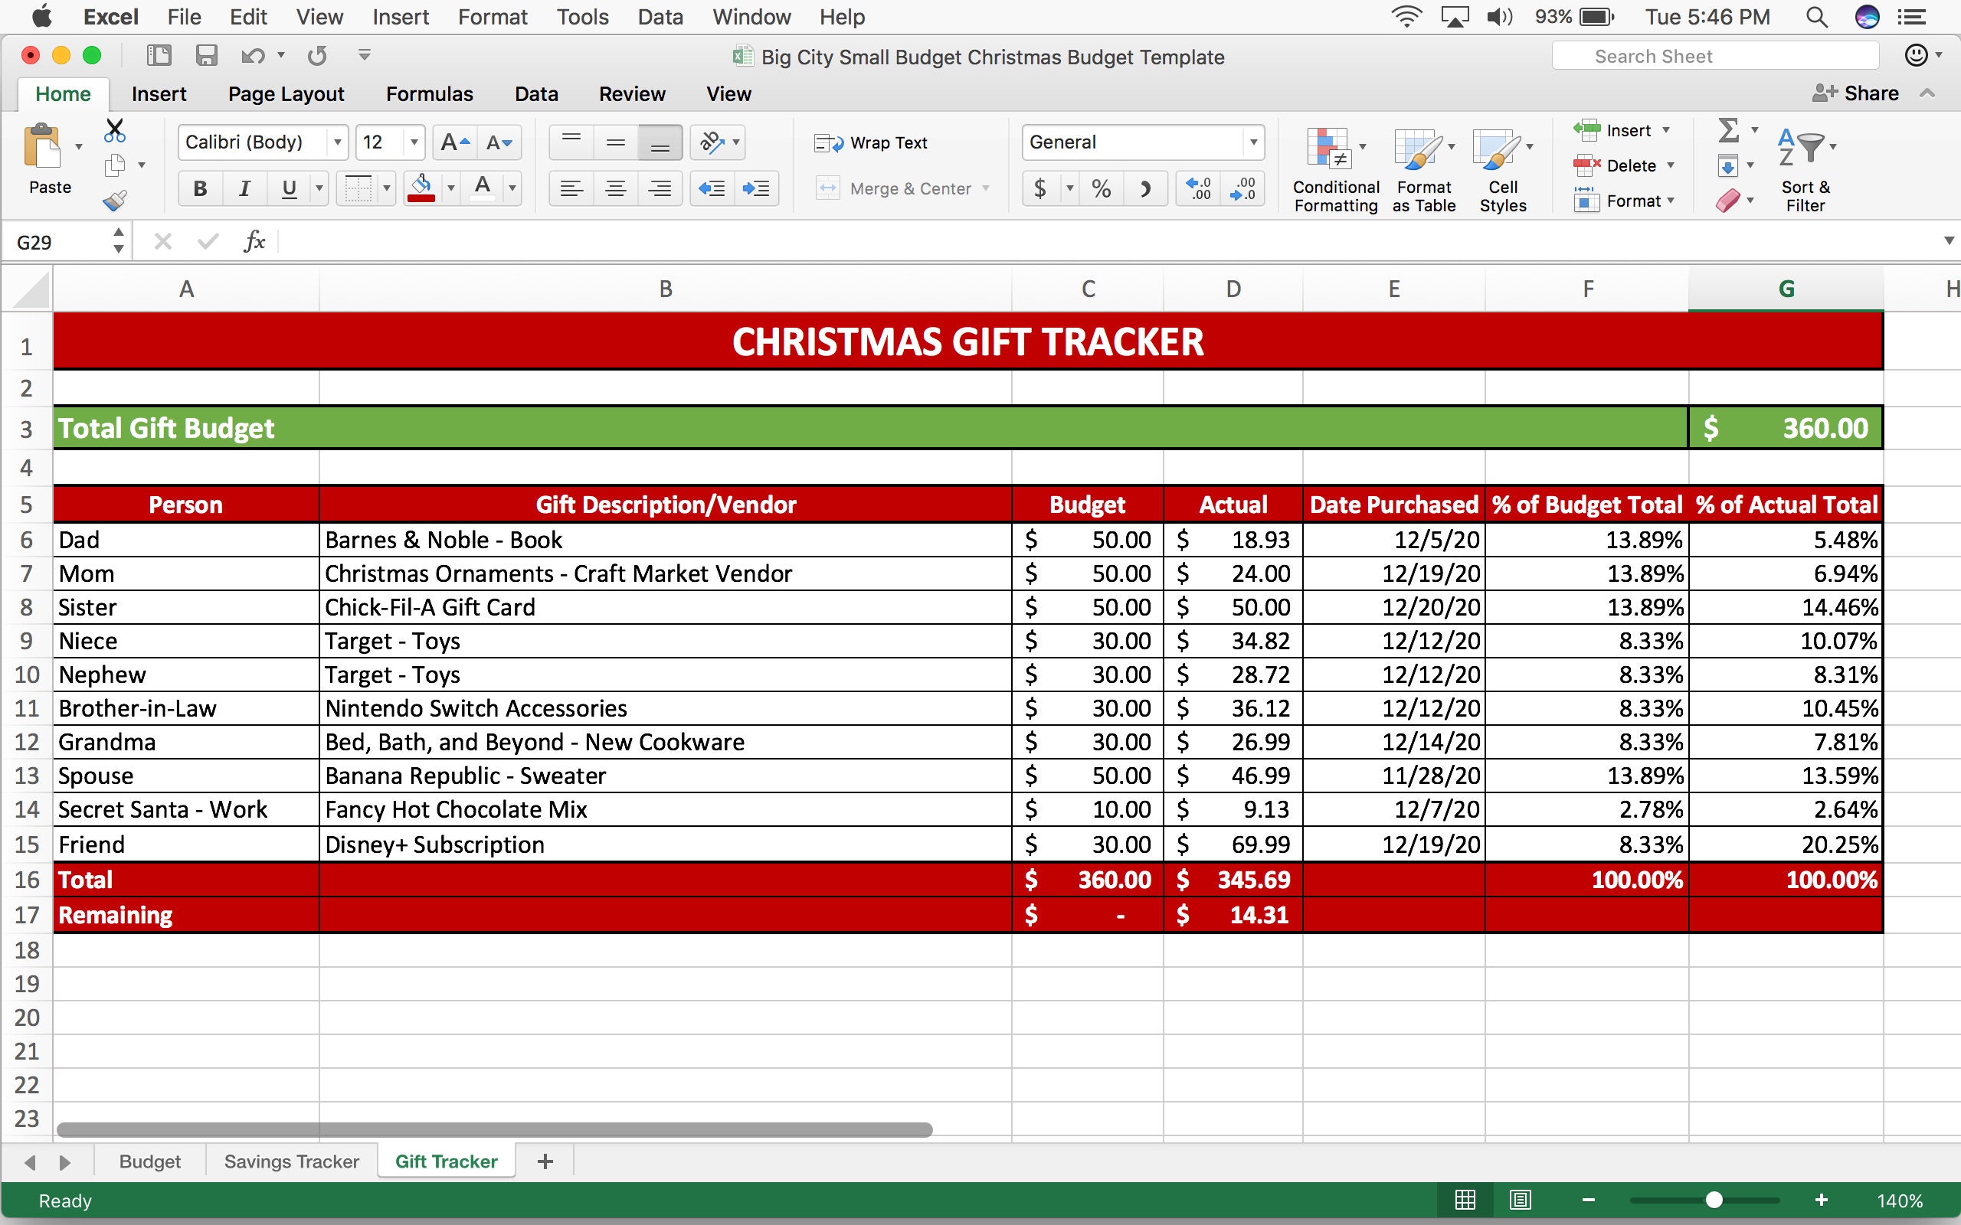1961x1225 pixels.
Task: Open the Tools menu
Action: (582, 16)
